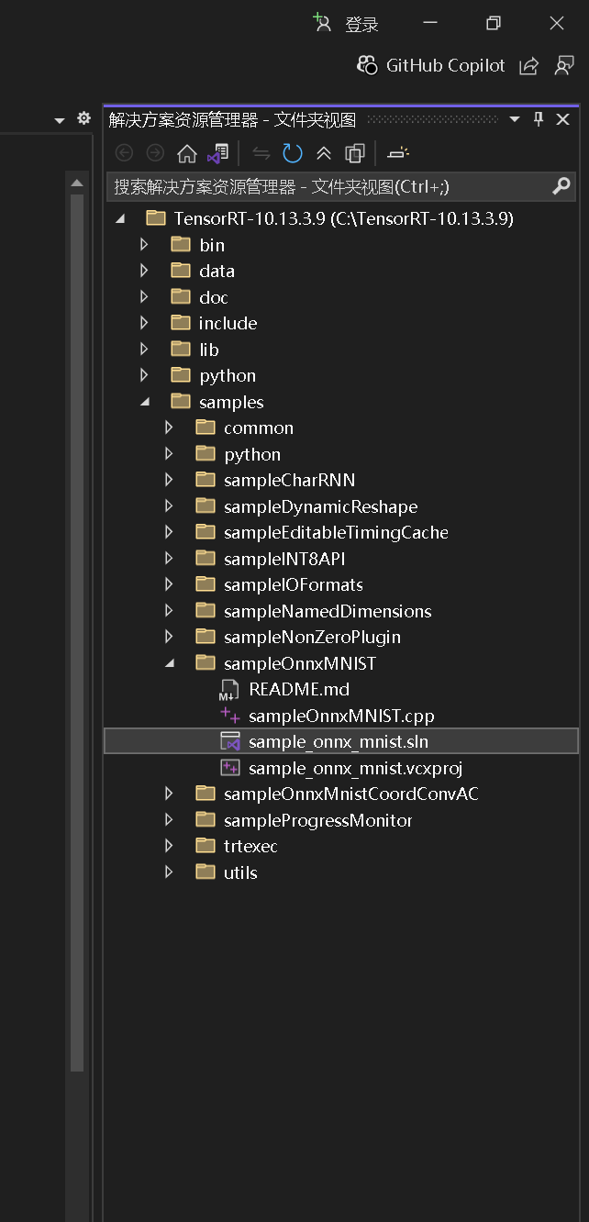Click the sync with active document icon
The width and height of the screenshot is (589, 1222).
[261, 153]
